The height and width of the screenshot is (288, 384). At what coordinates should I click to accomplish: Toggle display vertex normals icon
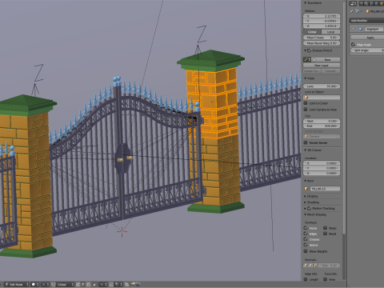(x=306, y=266)
